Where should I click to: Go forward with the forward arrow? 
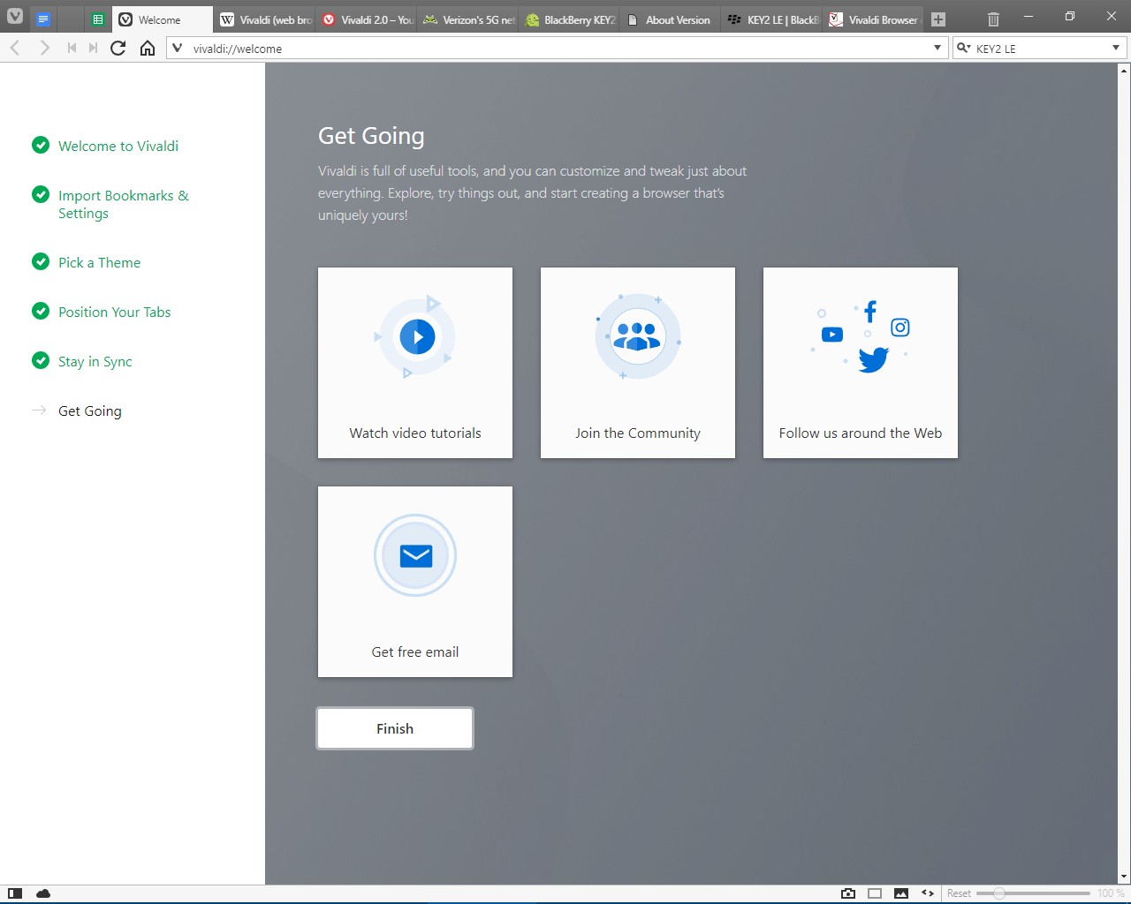click(x=44, y=48)
